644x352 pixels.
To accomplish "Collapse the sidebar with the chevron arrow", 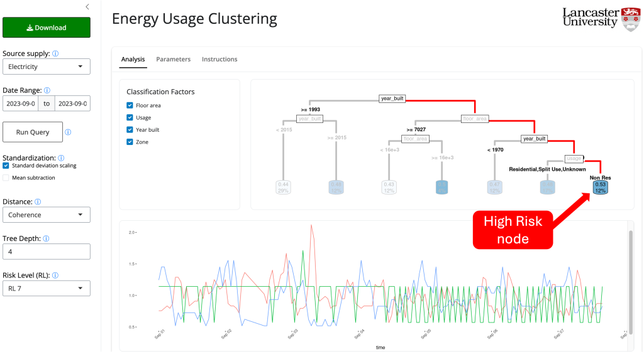I will point(87,7).
